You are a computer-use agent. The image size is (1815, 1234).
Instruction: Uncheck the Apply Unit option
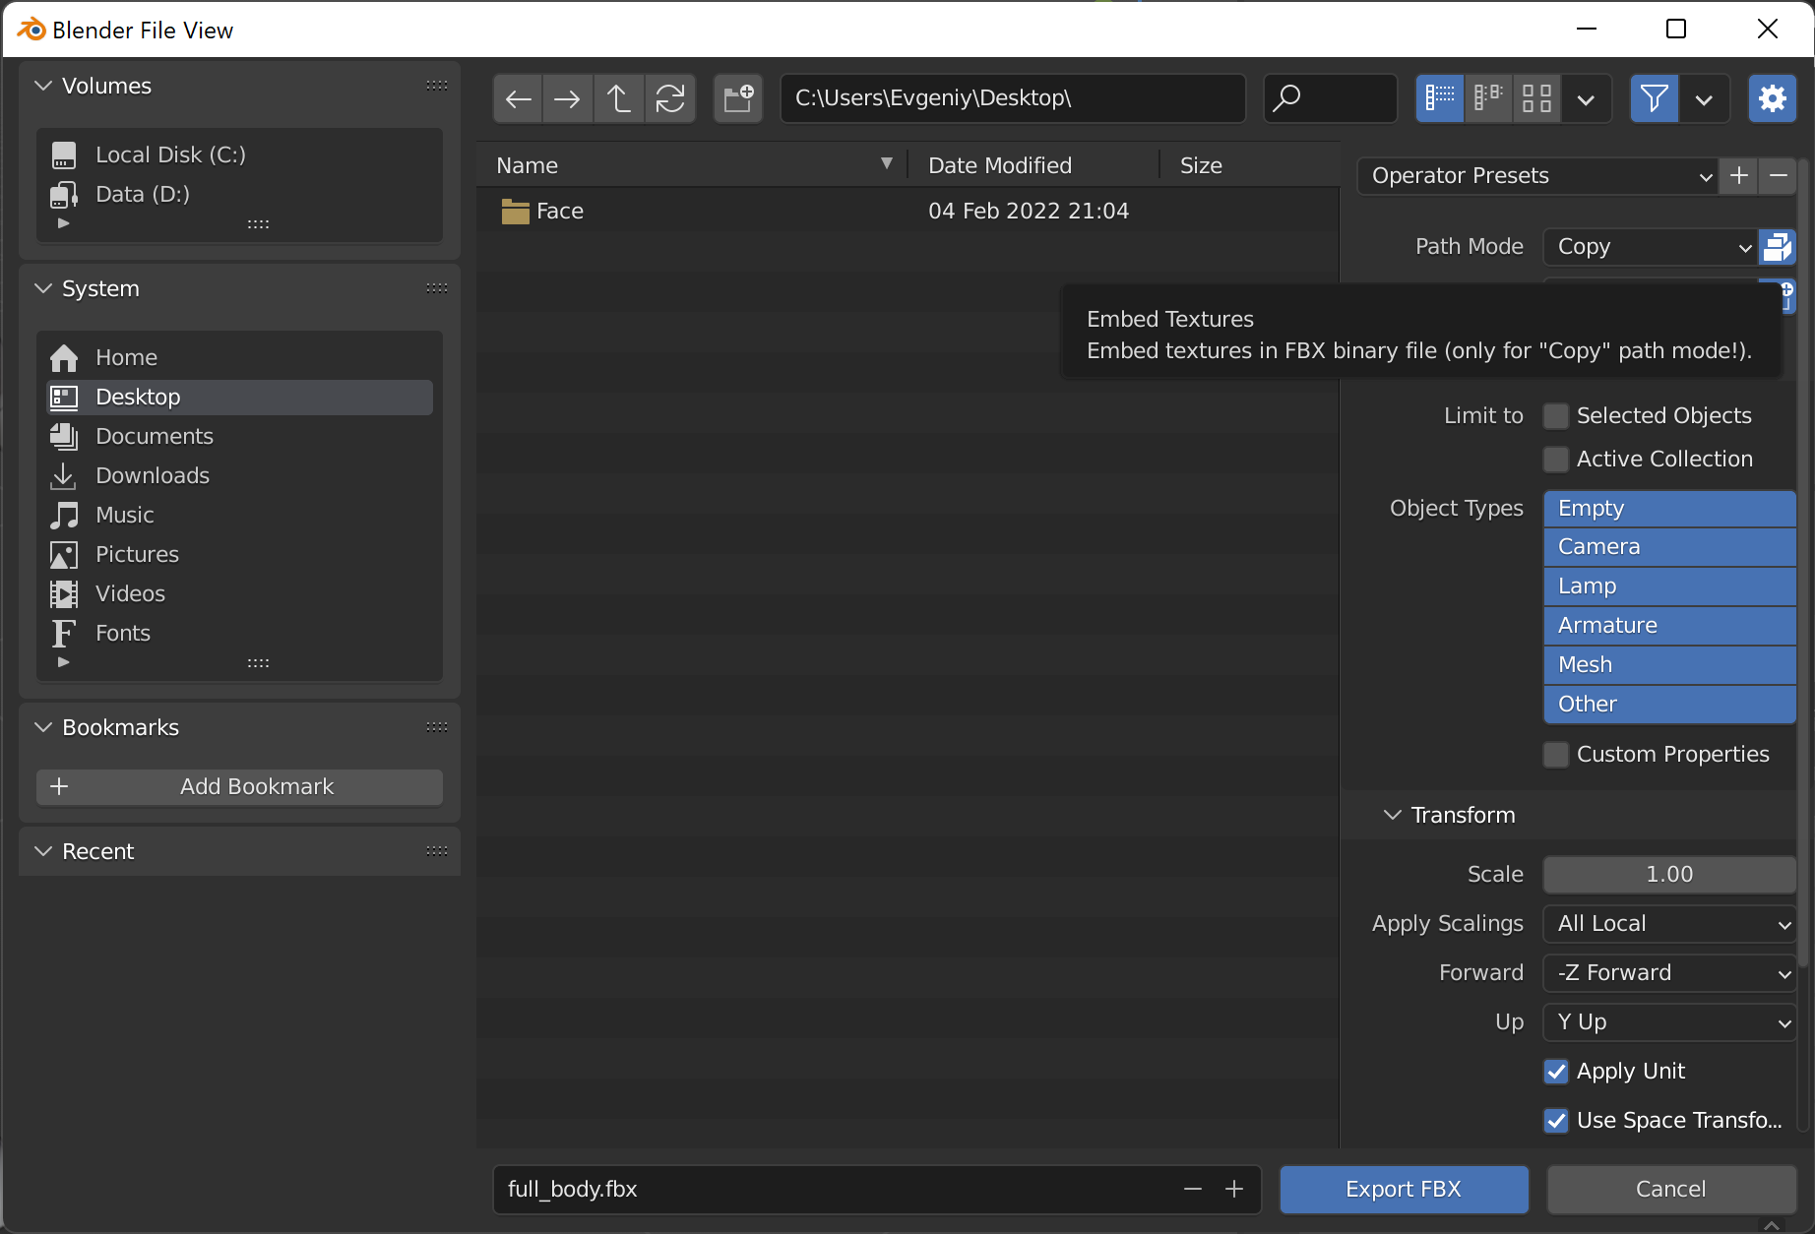click(1556, 1072)
